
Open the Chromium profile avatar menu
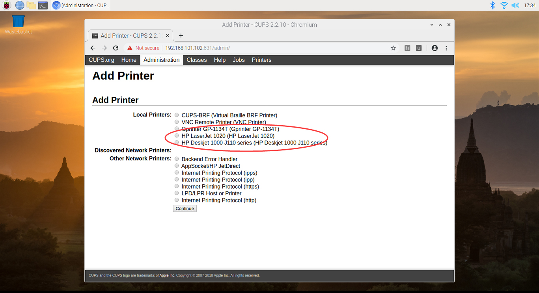click(435, 48)
